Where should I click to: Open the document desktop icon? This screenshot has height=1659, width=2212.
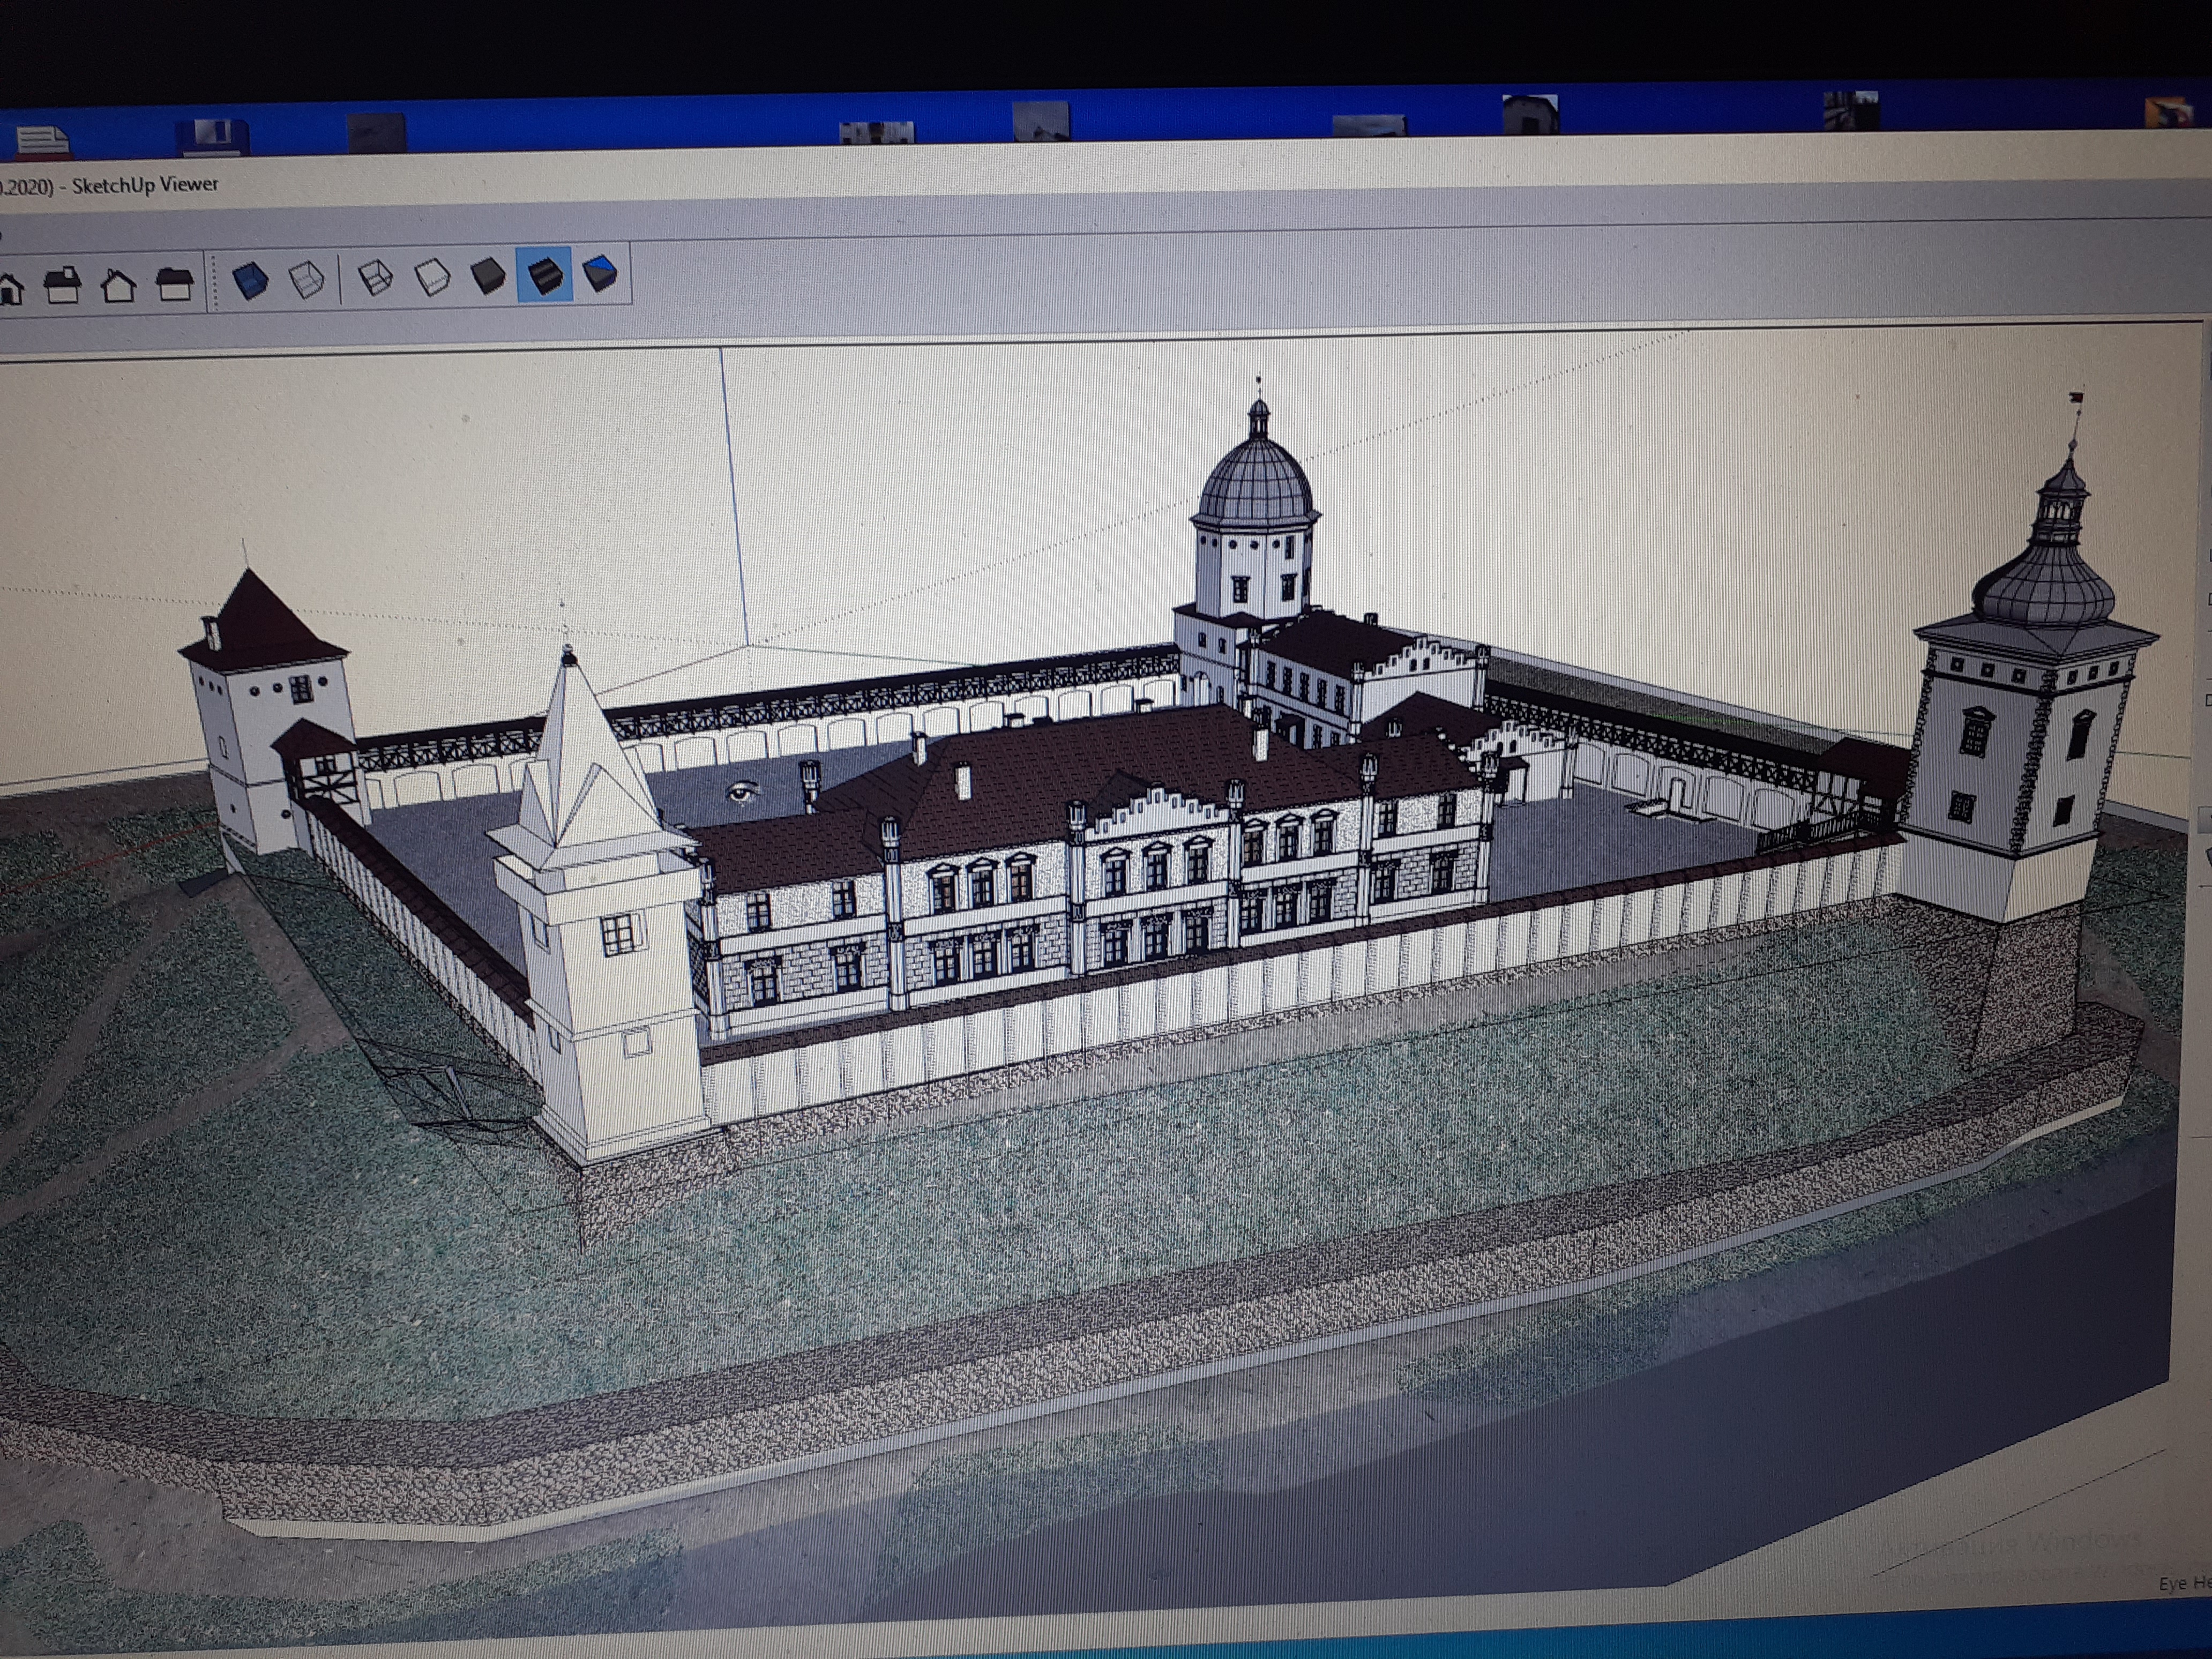pyautogui.click(x=43, y=142)
